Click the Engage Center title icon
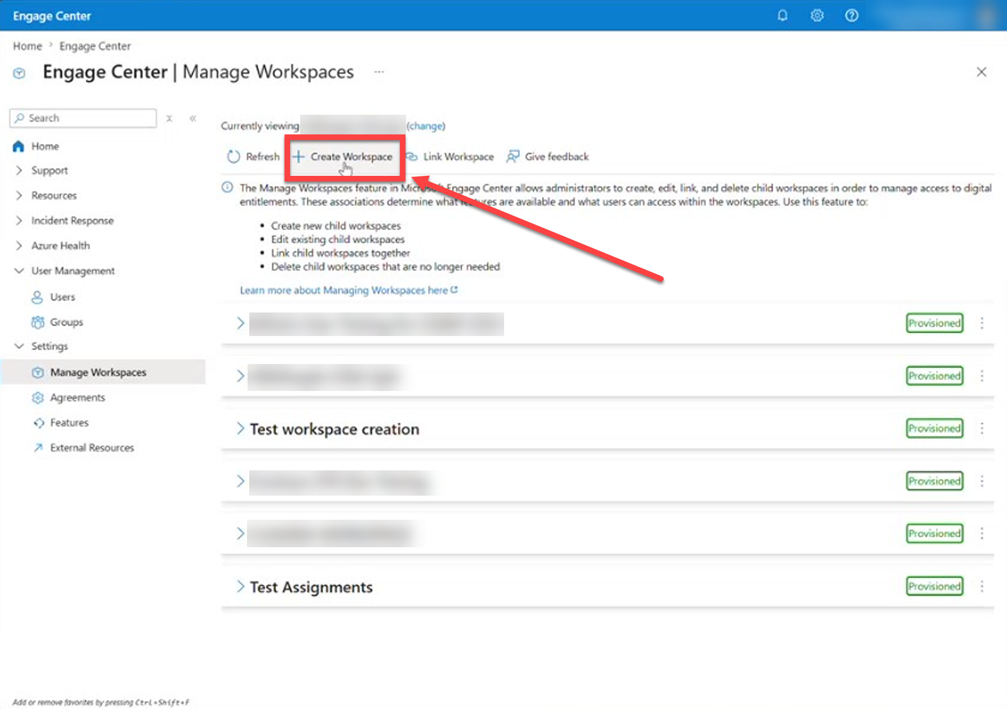Viewport: 1007px width, 709px height. pyautogui.click(x=19, y=73)
